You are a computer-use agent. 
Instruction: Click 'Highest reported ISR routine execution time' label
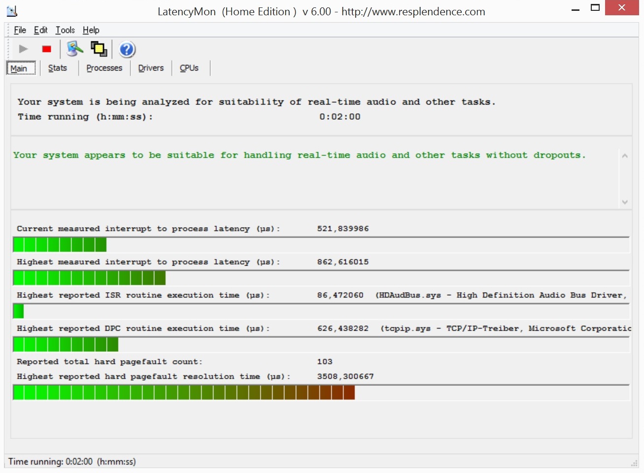click(143, 295)
